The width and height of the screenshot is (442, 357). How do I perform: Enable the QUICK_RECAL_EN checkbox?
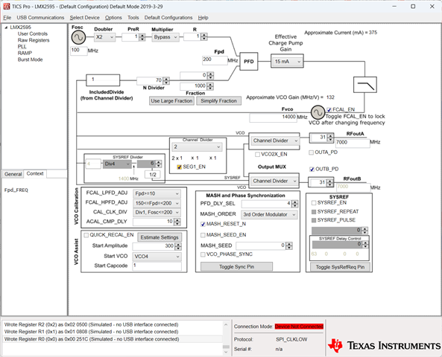(86, 235)
